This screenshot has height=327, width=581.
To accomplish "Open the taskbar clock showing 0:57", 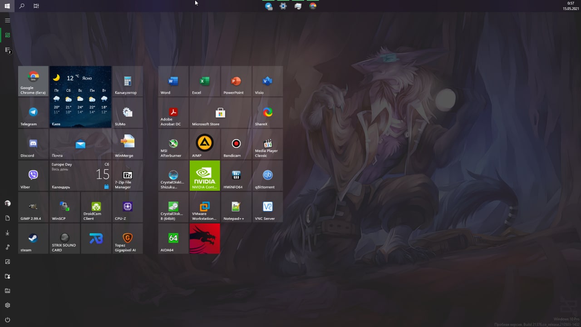I will coord(571,6).
